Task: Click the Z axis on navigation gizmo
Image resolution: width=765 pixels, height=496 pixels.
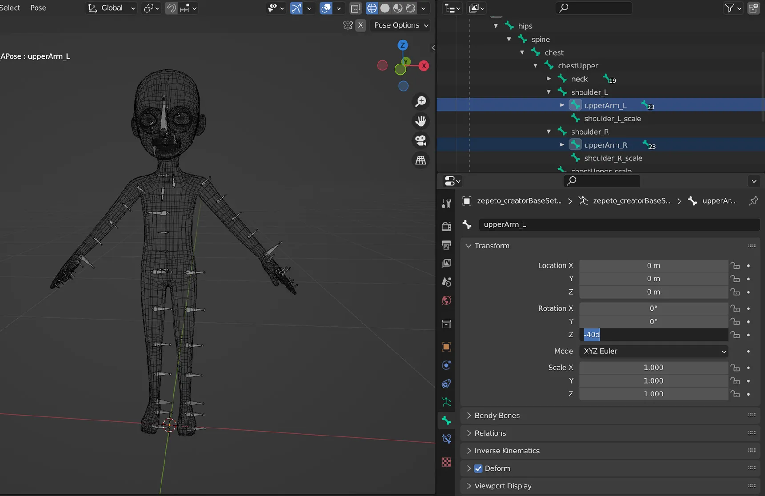Action: (x=403, y=45)
